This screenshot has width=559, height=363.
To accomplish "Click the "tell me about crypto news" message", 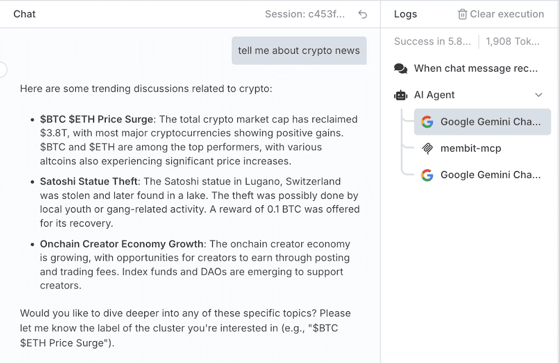I will (299, 51).
